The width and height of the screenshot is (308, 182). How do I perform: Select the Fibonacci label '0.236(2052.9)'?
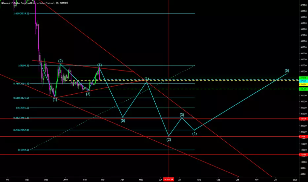coord(21,130)
